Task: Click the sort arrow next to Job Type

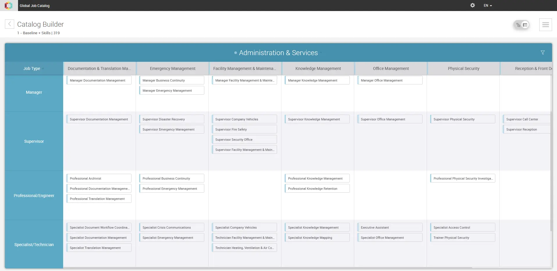Action: tap(42, 69)
